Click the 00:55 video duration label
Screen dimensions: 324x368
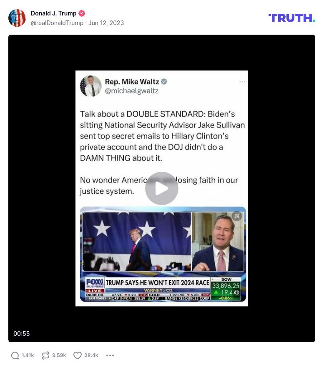click(x=22, y=333)
